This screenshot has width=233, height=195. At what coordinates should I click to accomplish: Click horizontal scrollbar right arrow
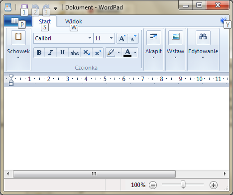(225, 174)
